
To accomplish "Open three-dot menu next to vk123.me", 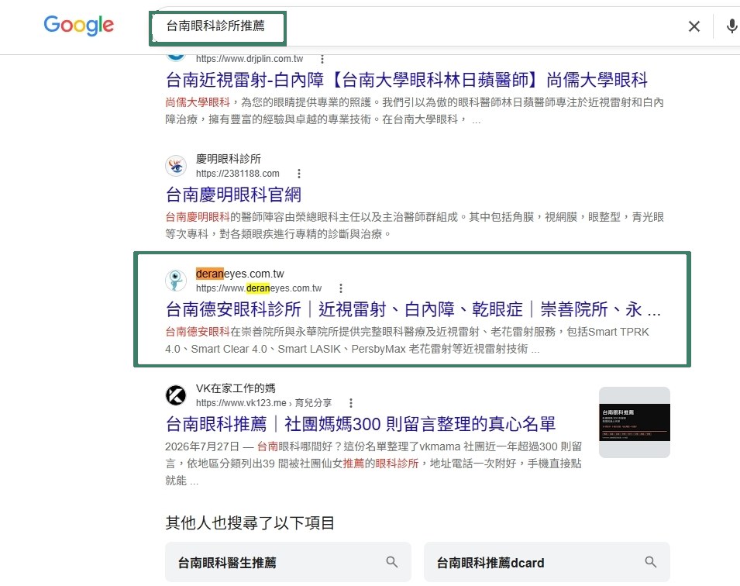I will (x=351, y=403).
